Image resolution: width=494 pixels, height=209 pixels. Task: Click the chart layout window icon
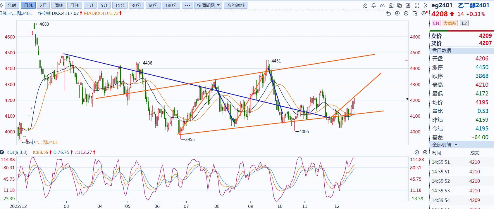(x=415, y=13)
